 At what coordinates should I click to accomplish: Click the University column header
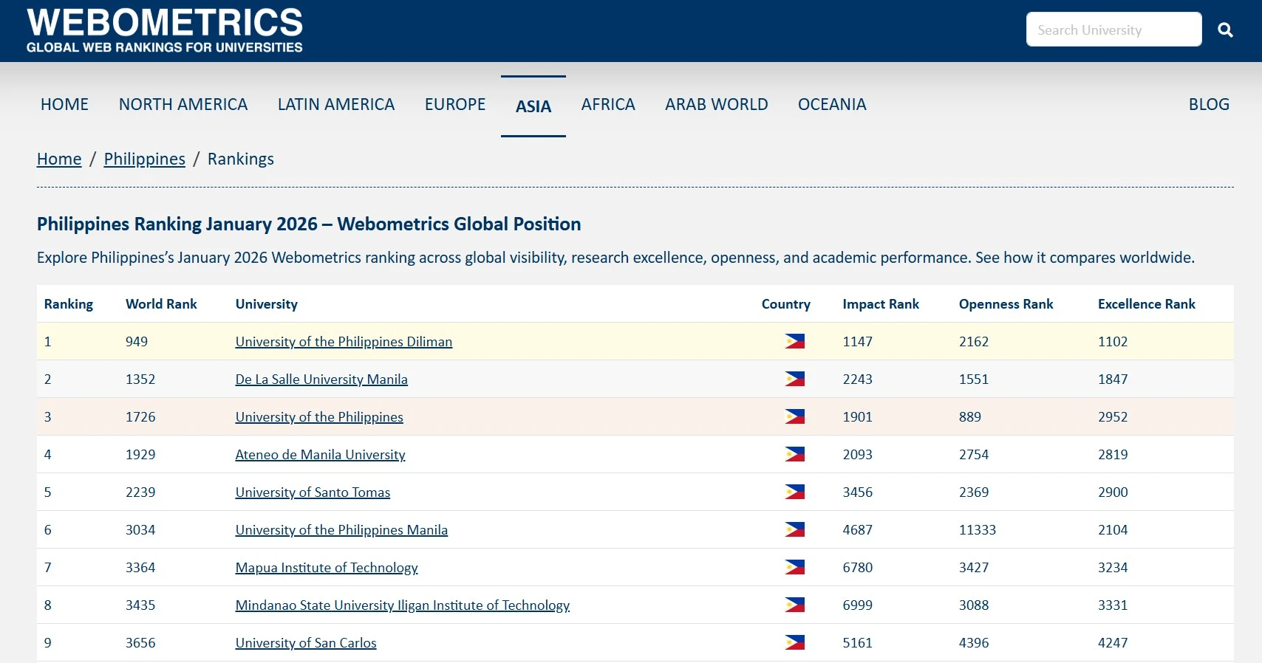click(267, 303)
